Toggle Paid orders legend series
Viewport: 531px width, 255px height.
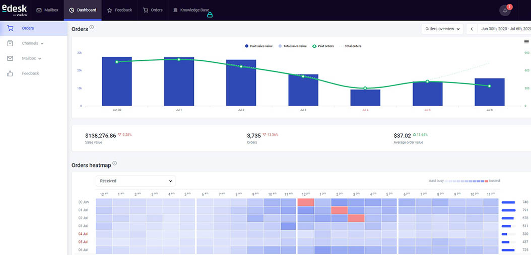pyautogui.click(x=323, y=46)
